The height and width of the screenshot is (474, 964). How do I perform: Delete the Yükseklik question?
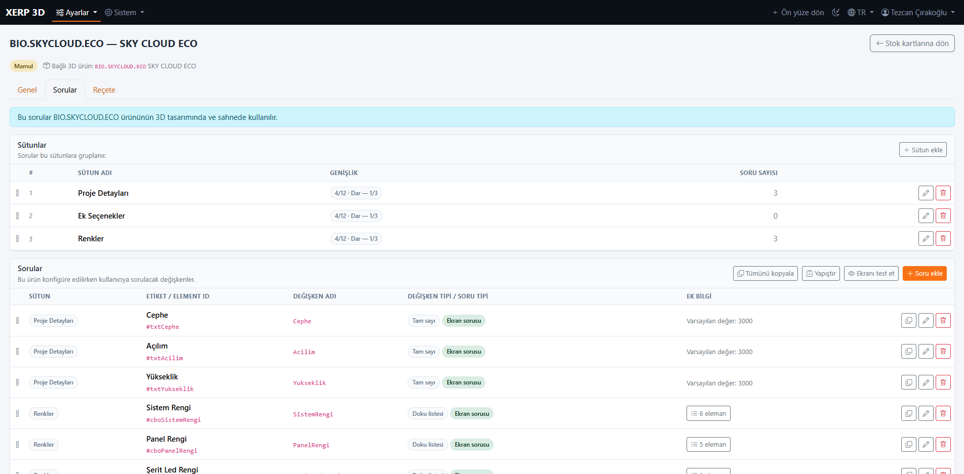click(943, 382)
